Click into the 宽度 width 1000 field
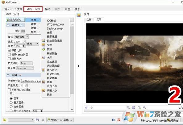 pos(18,42)
